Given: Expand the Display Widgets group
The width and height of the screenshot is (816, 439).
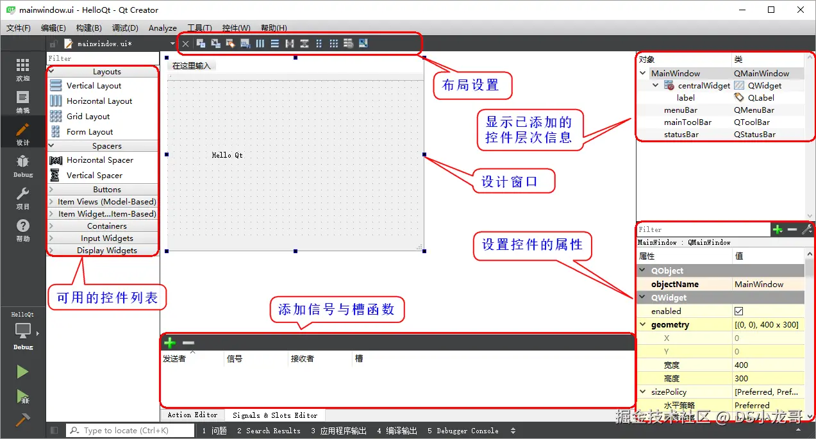Looking at the screenshot, I should [x=51, y=251].
